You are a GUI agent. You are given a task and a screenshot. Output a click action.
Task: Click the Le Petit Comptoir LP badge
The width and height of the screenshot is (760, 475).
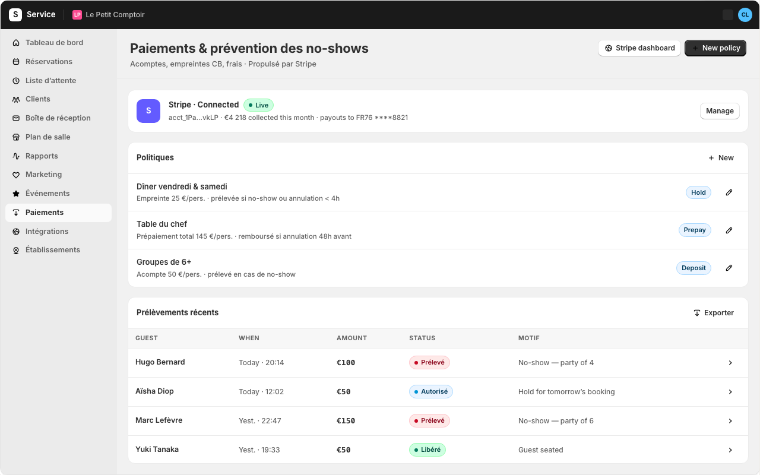(x=77, y=15)
